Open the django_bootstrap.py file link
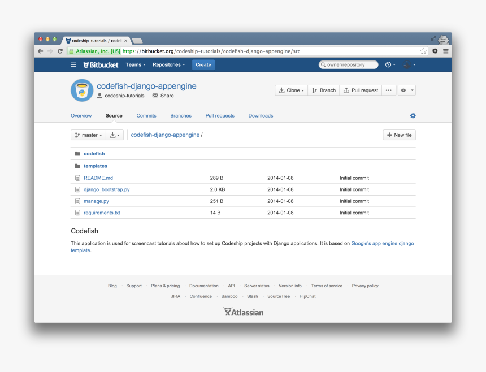Screen dimensions: 486x372 (107, 189)
